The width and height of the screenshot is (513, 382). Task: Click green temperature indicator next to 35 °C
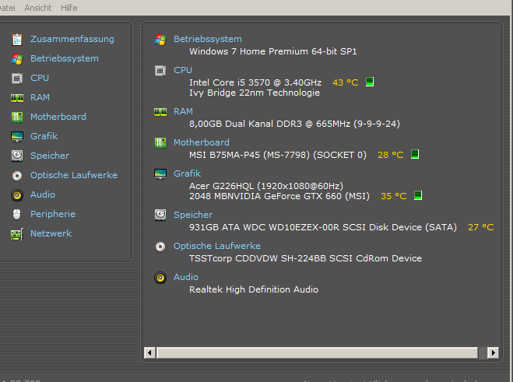point(418,195)
